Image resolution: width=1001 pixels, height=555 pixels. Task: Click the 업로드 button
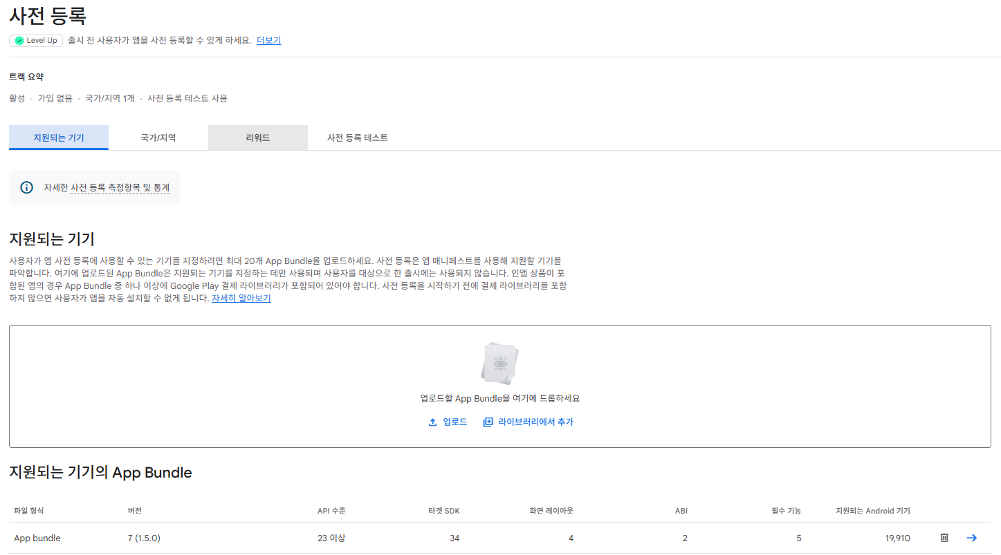point(448,421)
